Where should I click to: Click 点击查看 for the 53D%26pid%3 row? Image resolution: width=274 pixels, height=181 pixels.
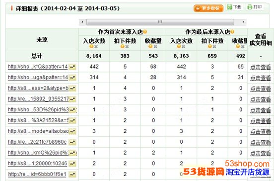261,110
